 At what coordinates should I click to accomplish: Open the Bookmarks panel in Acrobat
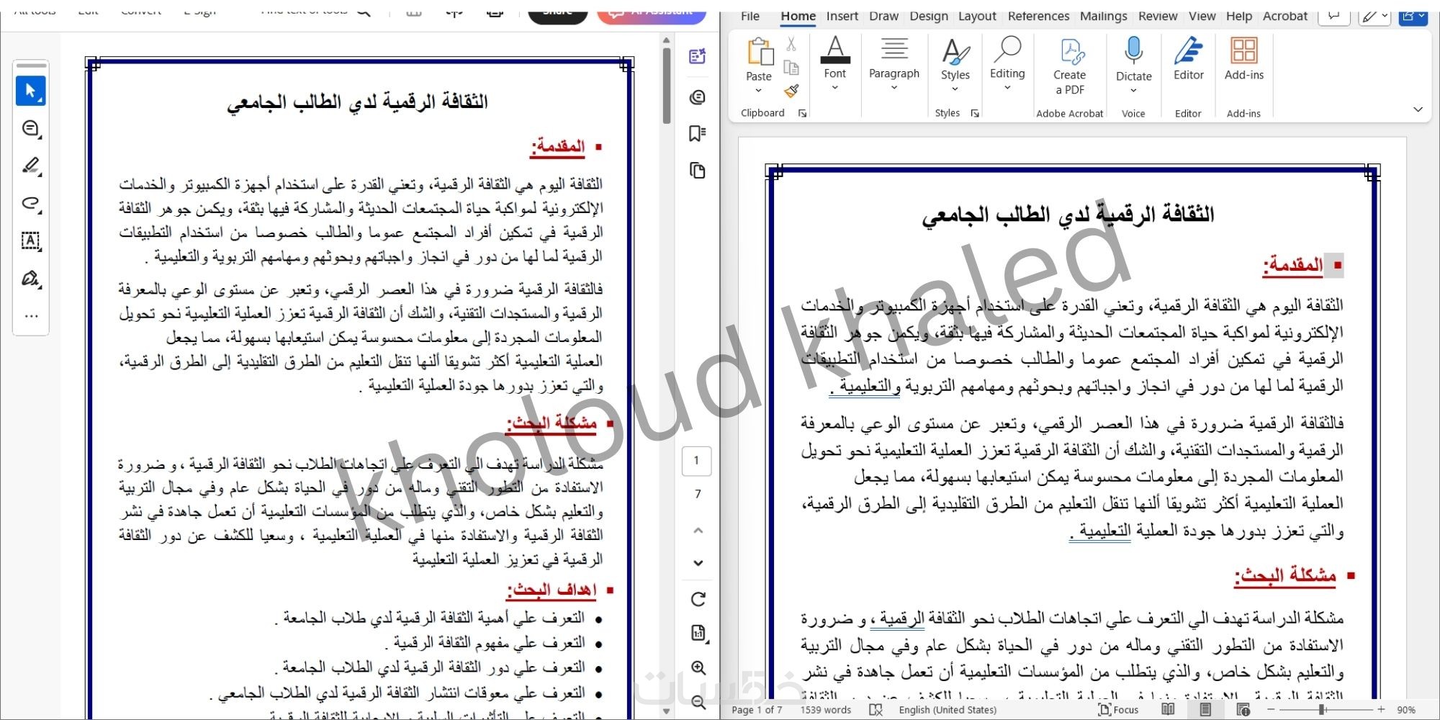(x=697, y=133)
